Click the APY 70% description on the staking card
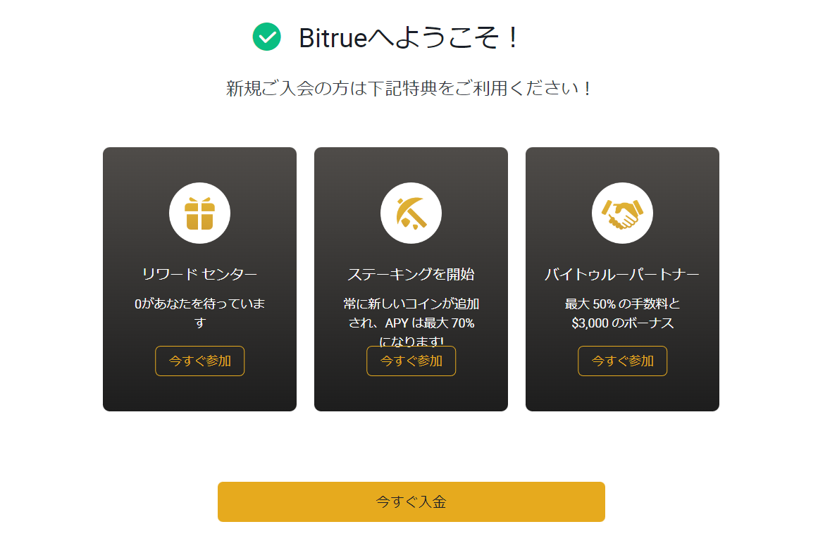The height and width of the screenshot is (548, 818). 411,325
